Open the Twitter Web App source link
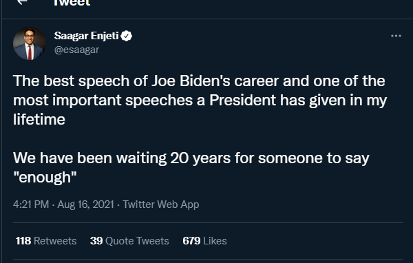This screenshot has height=263, width=413. click(161, 204)
